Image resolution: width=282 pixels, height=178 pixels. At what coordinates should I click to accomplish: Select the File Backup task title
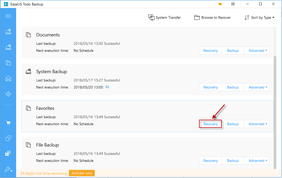click(x=48, y=145)
